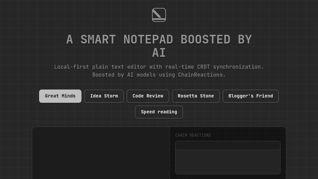The height and width of the screenshot is (179, 318).
Task: Select the Great Minds tab
Action: (60, 96)
